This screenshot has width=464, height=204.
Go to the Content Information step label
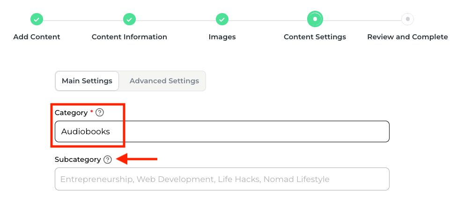click(x=129, y=37)
